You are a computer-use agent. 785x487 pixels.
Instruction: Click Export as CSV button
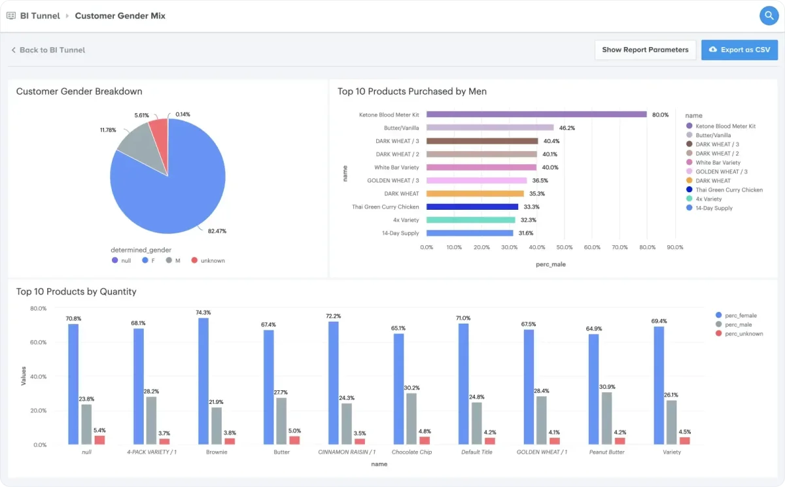[x=739, y=50]
